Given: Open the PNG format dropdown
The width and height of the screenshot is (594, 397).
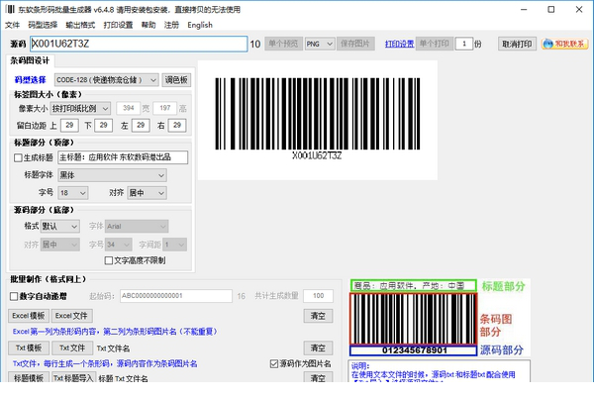Looking at the screenshot, I should tap(320, 44).
